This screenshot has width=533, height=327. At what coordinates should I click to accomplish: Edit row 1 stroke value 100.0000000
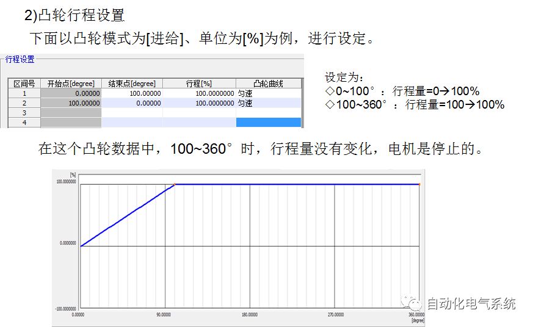pos(199,93)
